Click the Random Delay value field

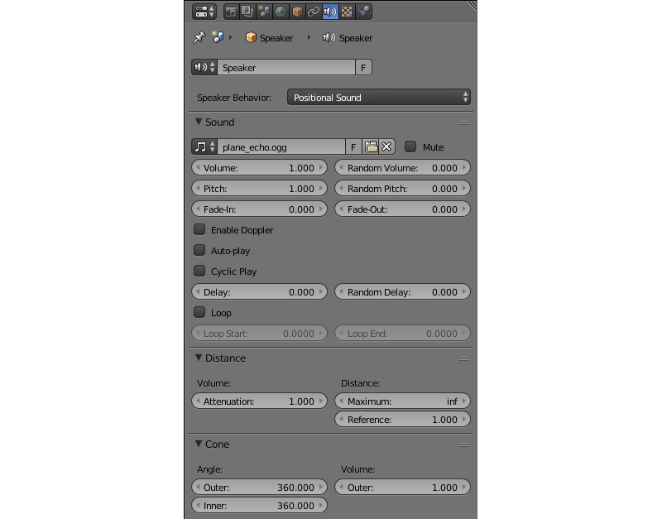(x=402, y=292)
